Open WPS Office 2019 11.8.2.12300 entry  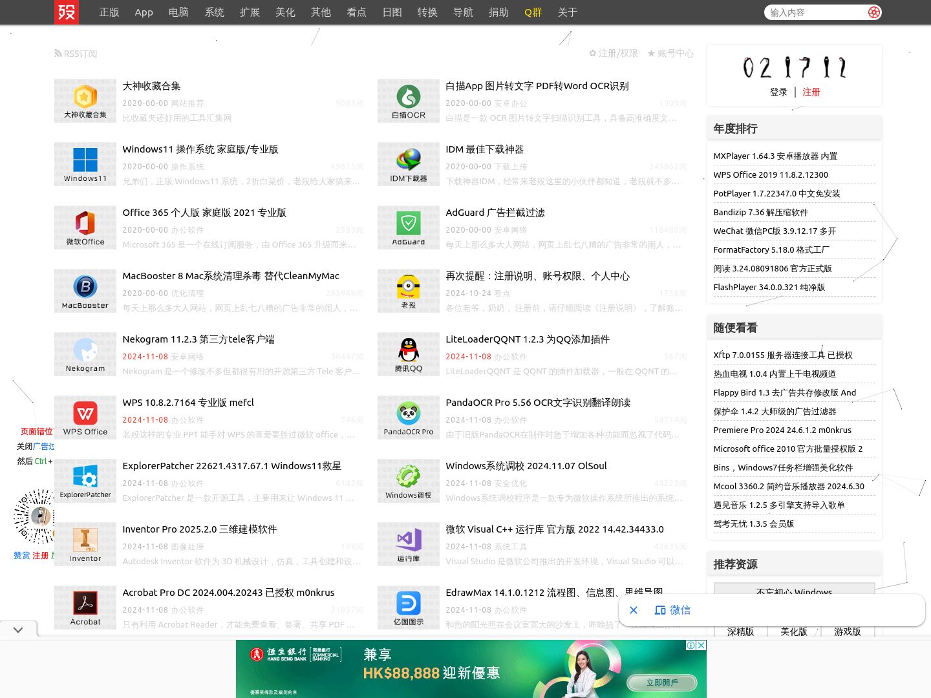[771, 174]
